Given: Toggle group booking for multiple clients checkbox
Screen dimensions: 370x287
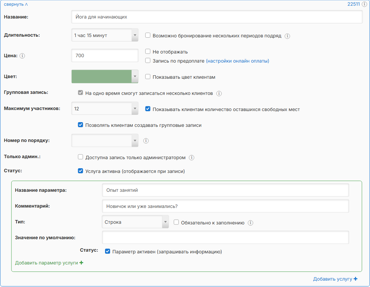Looking at the screenshot, I should pos(80,93).
